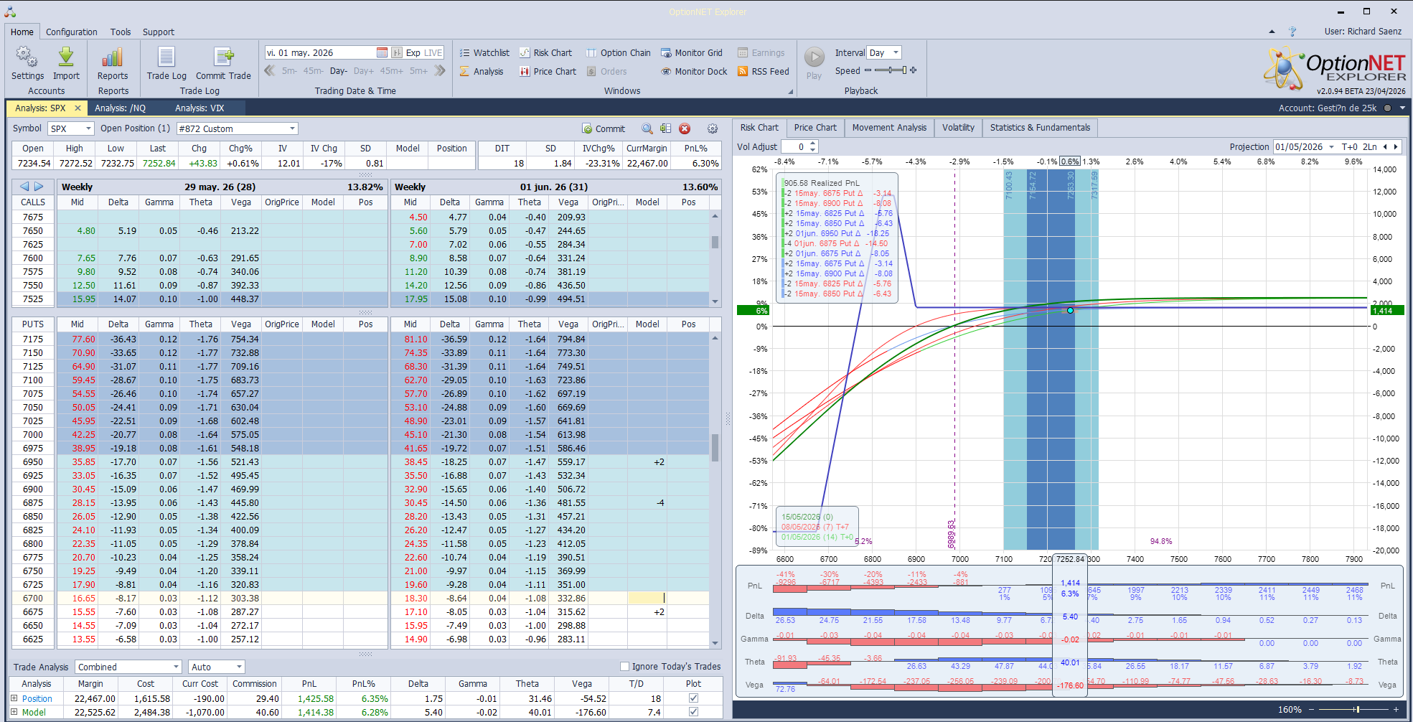Open the Account dropdown arrow
This screenshot has height=722, width=1413.
(x=1402, y=108)
